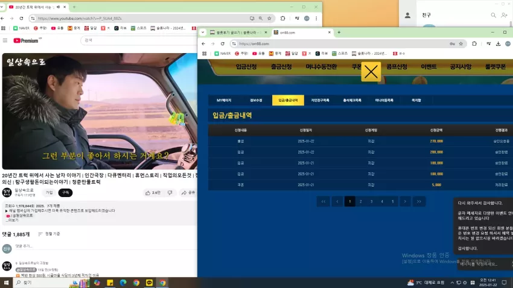Screen dimensions: 513x288
Task: Switch to the 정보수정 tab
Action: pos(256,100)
